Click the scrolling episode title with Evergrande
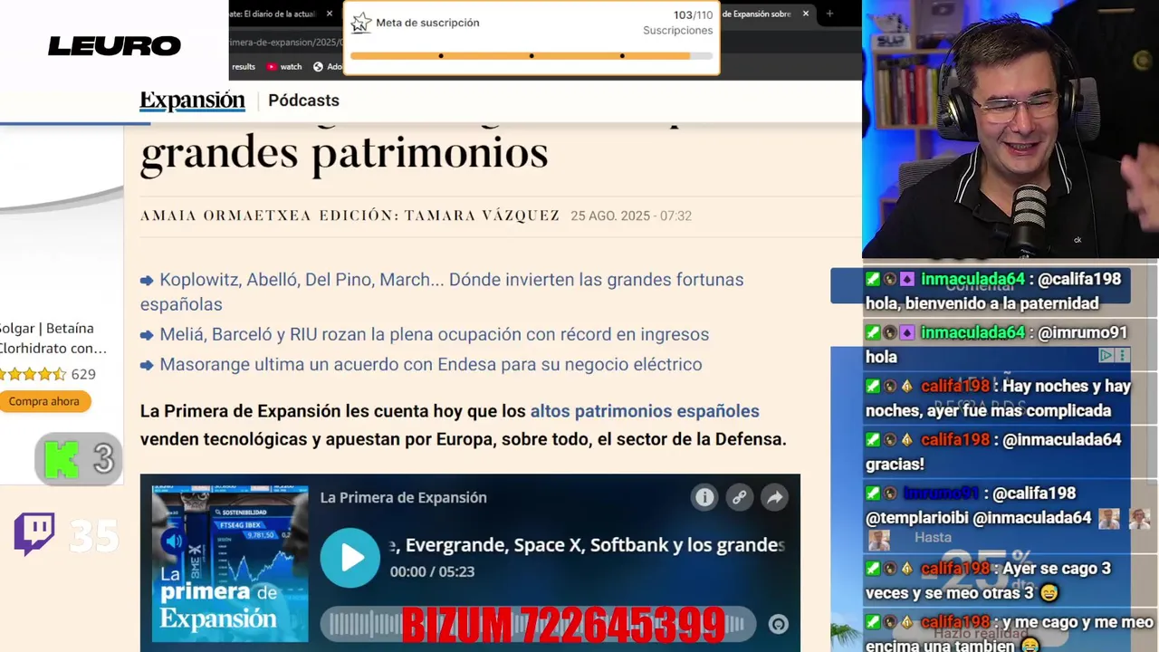Viewport: 1159px width, 652px height. [587, 545]
